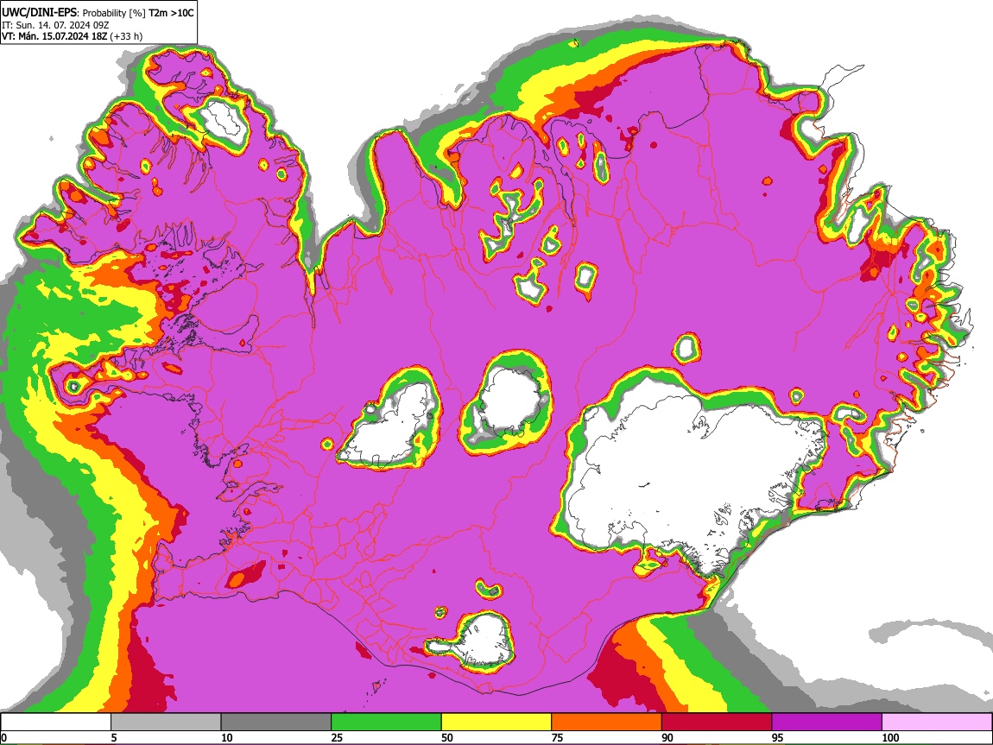Click the light pink legend swatch above 100

937,722
